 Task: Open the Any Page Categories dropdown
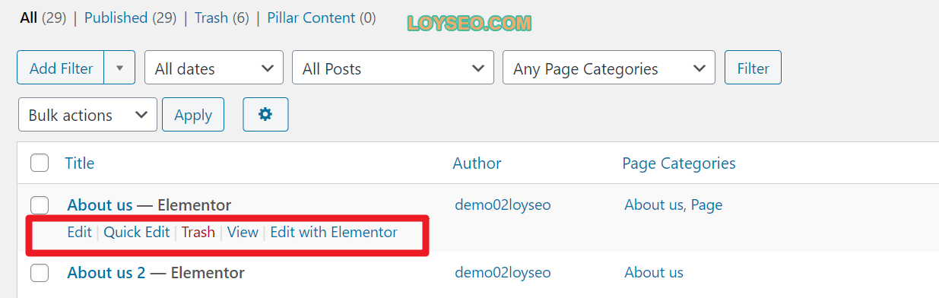point(609,68)
